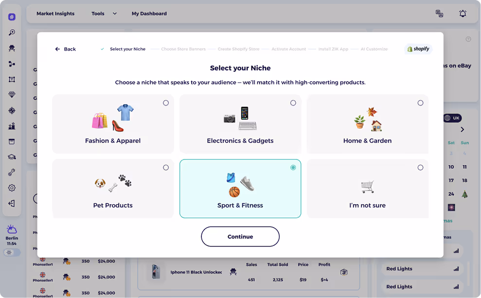The width and height of the screenshot is (481, 298).
Task: Switch to My Dashboard
Action: click(149, 14)
